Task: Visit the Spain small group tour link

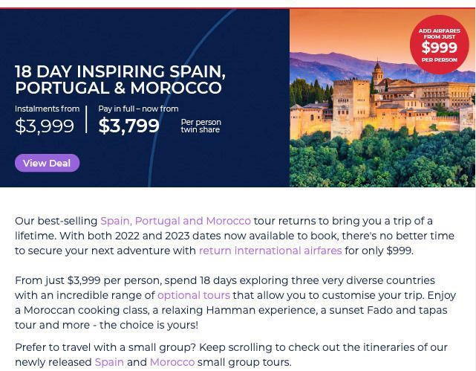Action: point(109,362)
